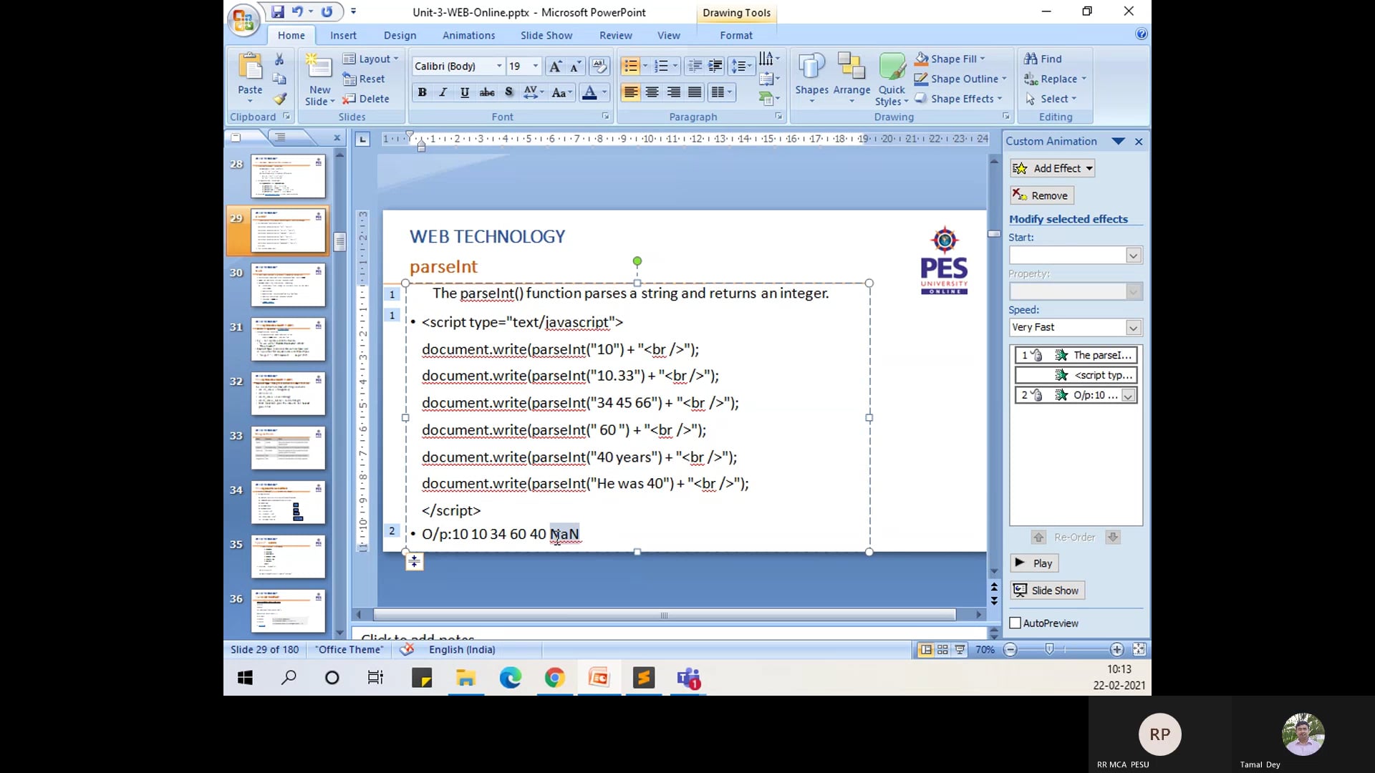Start presentation with Slide Show button
1375x773 pixels.
(x=1047, y=590)
